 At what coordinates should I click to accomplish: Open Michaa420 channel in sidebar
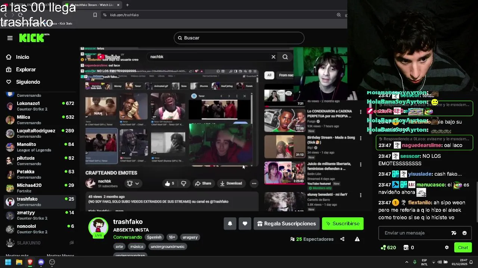pyautogui.click(x=39, y=188)
